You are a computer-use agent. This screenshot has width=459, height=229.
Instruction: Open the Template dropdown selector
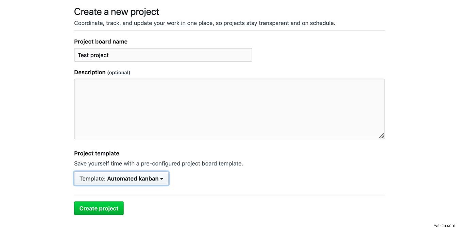pyautogui.click(x=121, y=178)
